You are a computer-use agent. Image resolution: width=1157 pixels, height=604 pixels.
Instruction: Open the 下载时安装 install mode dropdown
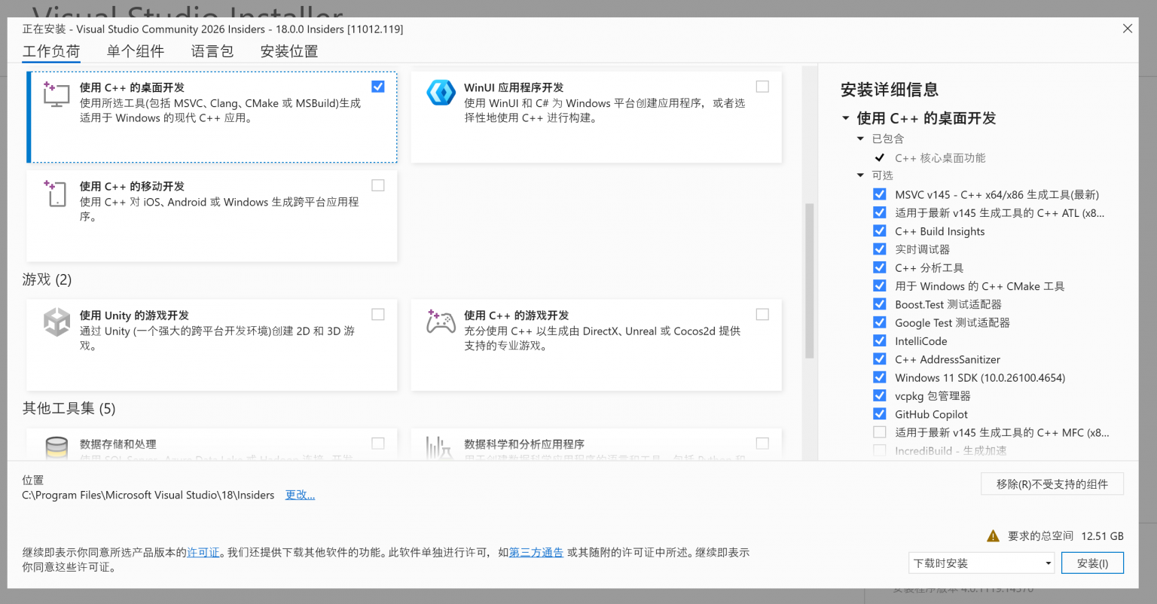pyautogui.click(x=982, y=563)
